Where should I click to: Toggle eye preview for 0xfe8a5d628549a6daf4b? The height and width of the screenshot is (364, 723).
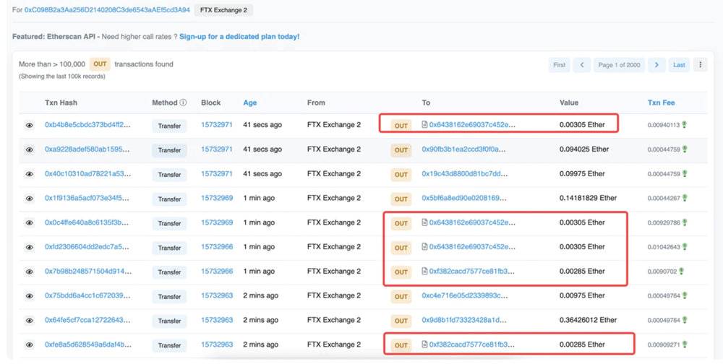[x=30, y=345]
